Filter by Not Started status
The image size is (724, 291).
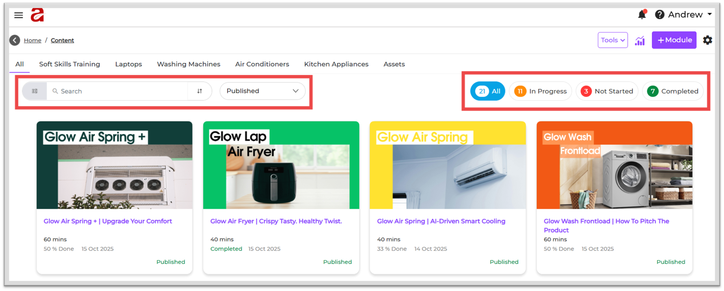pos(607,91)
